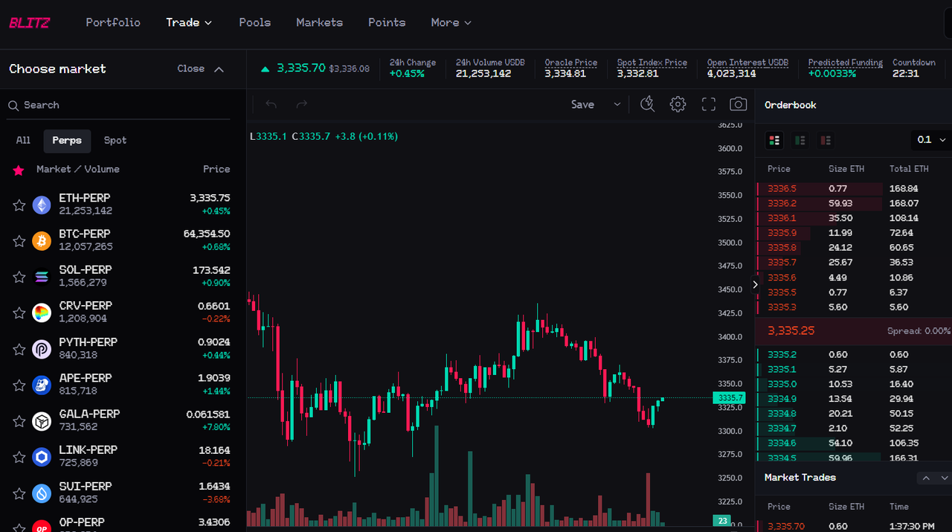The height and width of the screenshot is (532, 952).
Task: Navigate to the Points page
Action: 387,22
